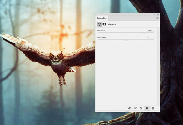The height and width of the screenshot is (125, 183).
Task: Click the Vibrance: label
Action: (x=101, y=30)
